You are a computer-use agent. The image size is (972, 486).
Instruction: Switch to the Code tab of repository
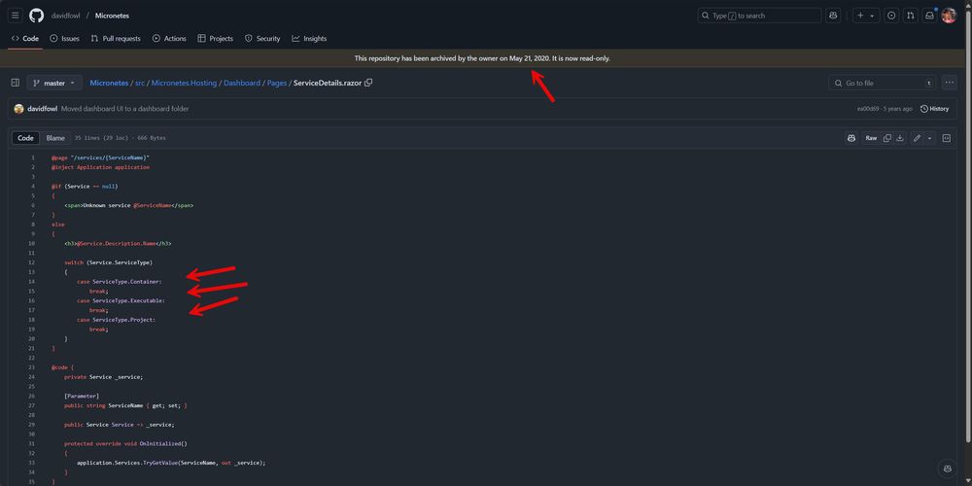25,39
